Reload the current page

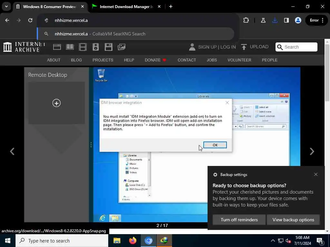click(30, 20)
